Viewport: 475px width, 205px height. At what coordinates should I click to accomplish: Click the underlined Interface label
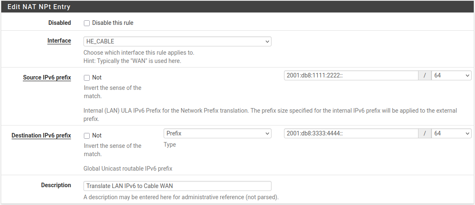coord(59,41)
